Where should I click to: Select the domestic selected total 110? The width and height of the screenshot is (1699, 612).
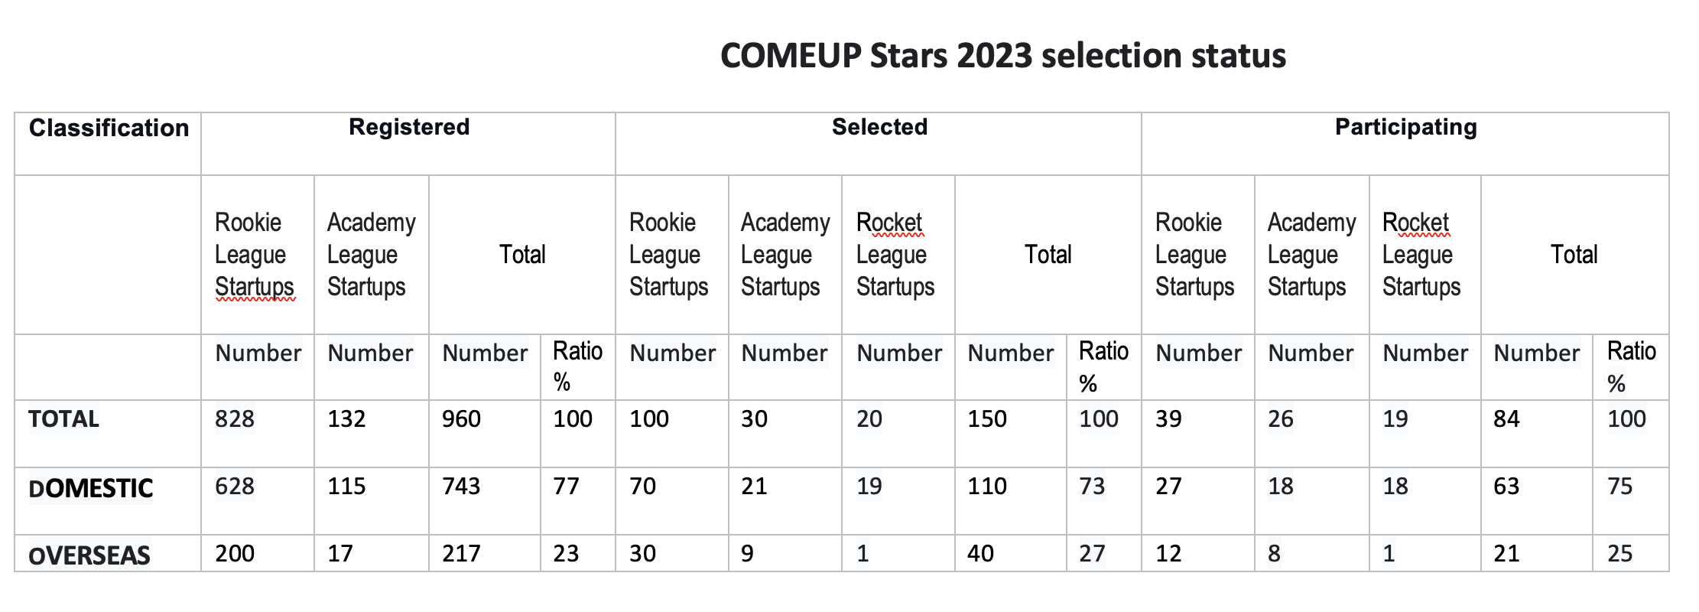coord(987,487)
